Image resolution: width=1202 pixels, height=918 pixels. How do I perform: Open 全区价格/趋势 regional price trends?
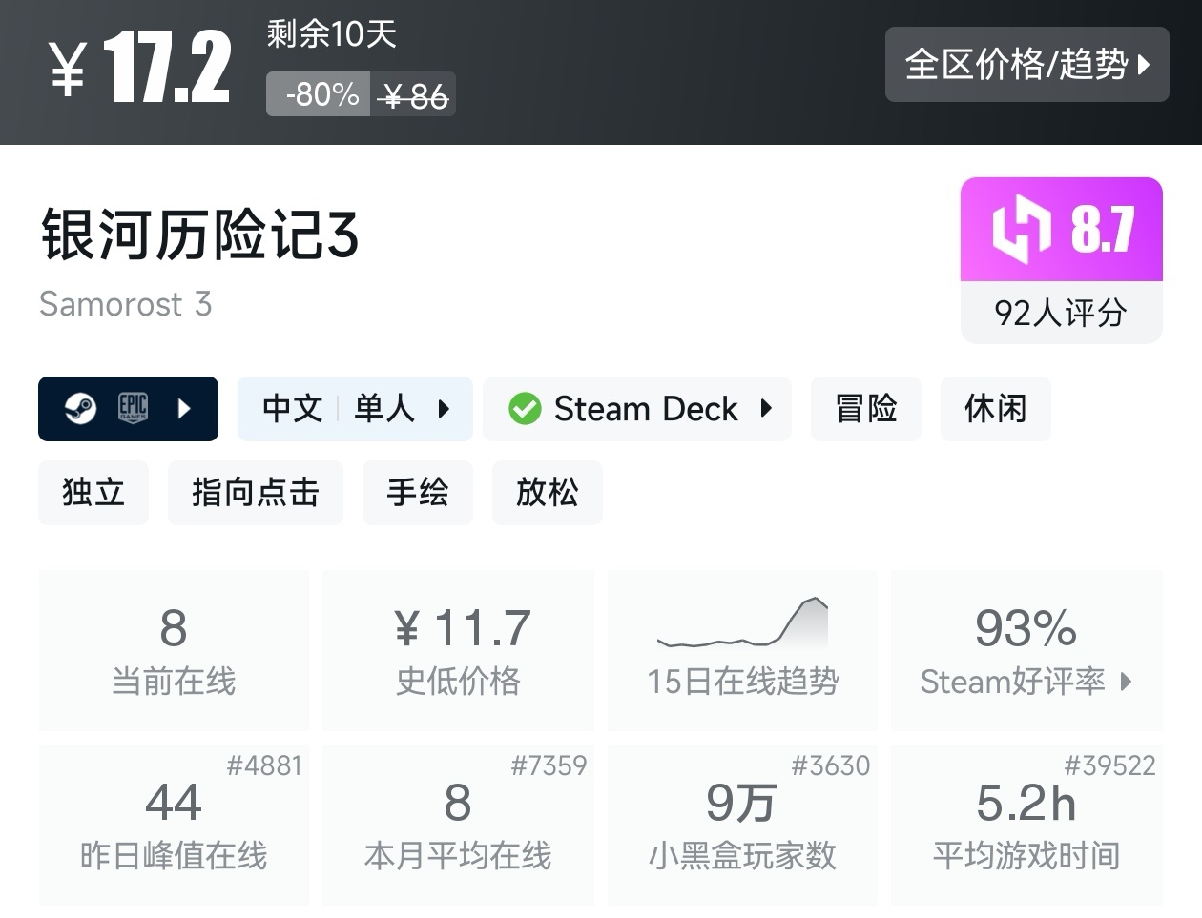click(1026, 65)
